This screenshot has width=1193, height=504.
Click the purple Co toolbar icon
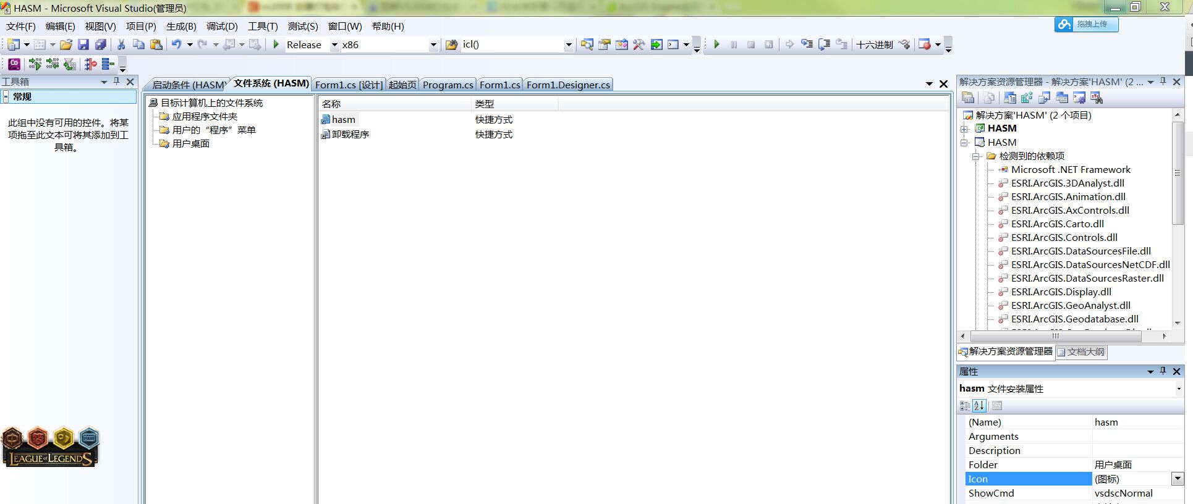click(14, 64)
